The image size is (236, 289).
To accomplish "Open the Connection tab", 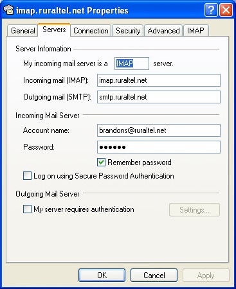I will (91, 31).
